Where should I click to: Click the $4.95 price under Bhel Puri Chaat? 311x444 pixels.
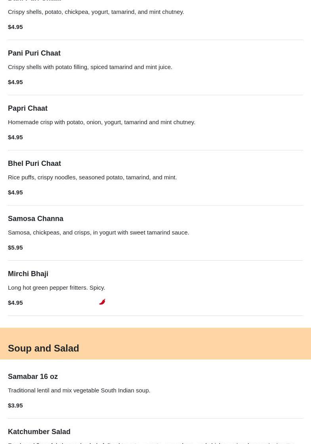tap(15, 192)
